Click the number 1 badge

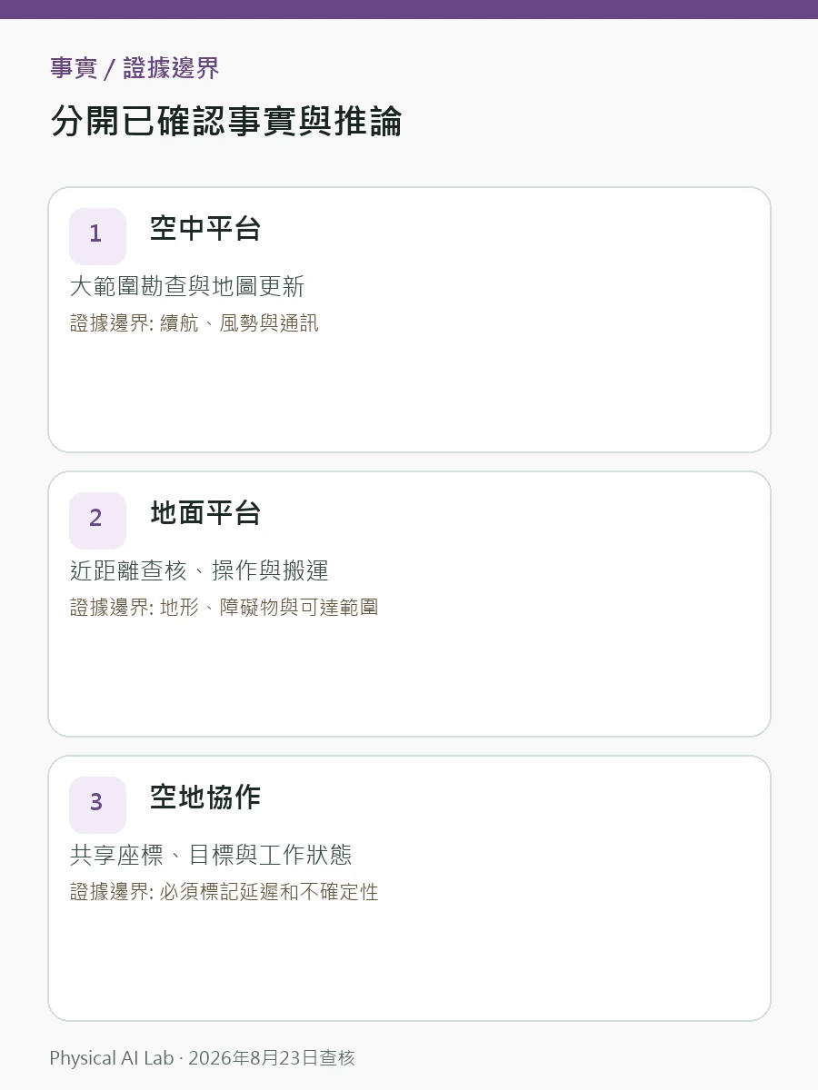coord(97,236)
